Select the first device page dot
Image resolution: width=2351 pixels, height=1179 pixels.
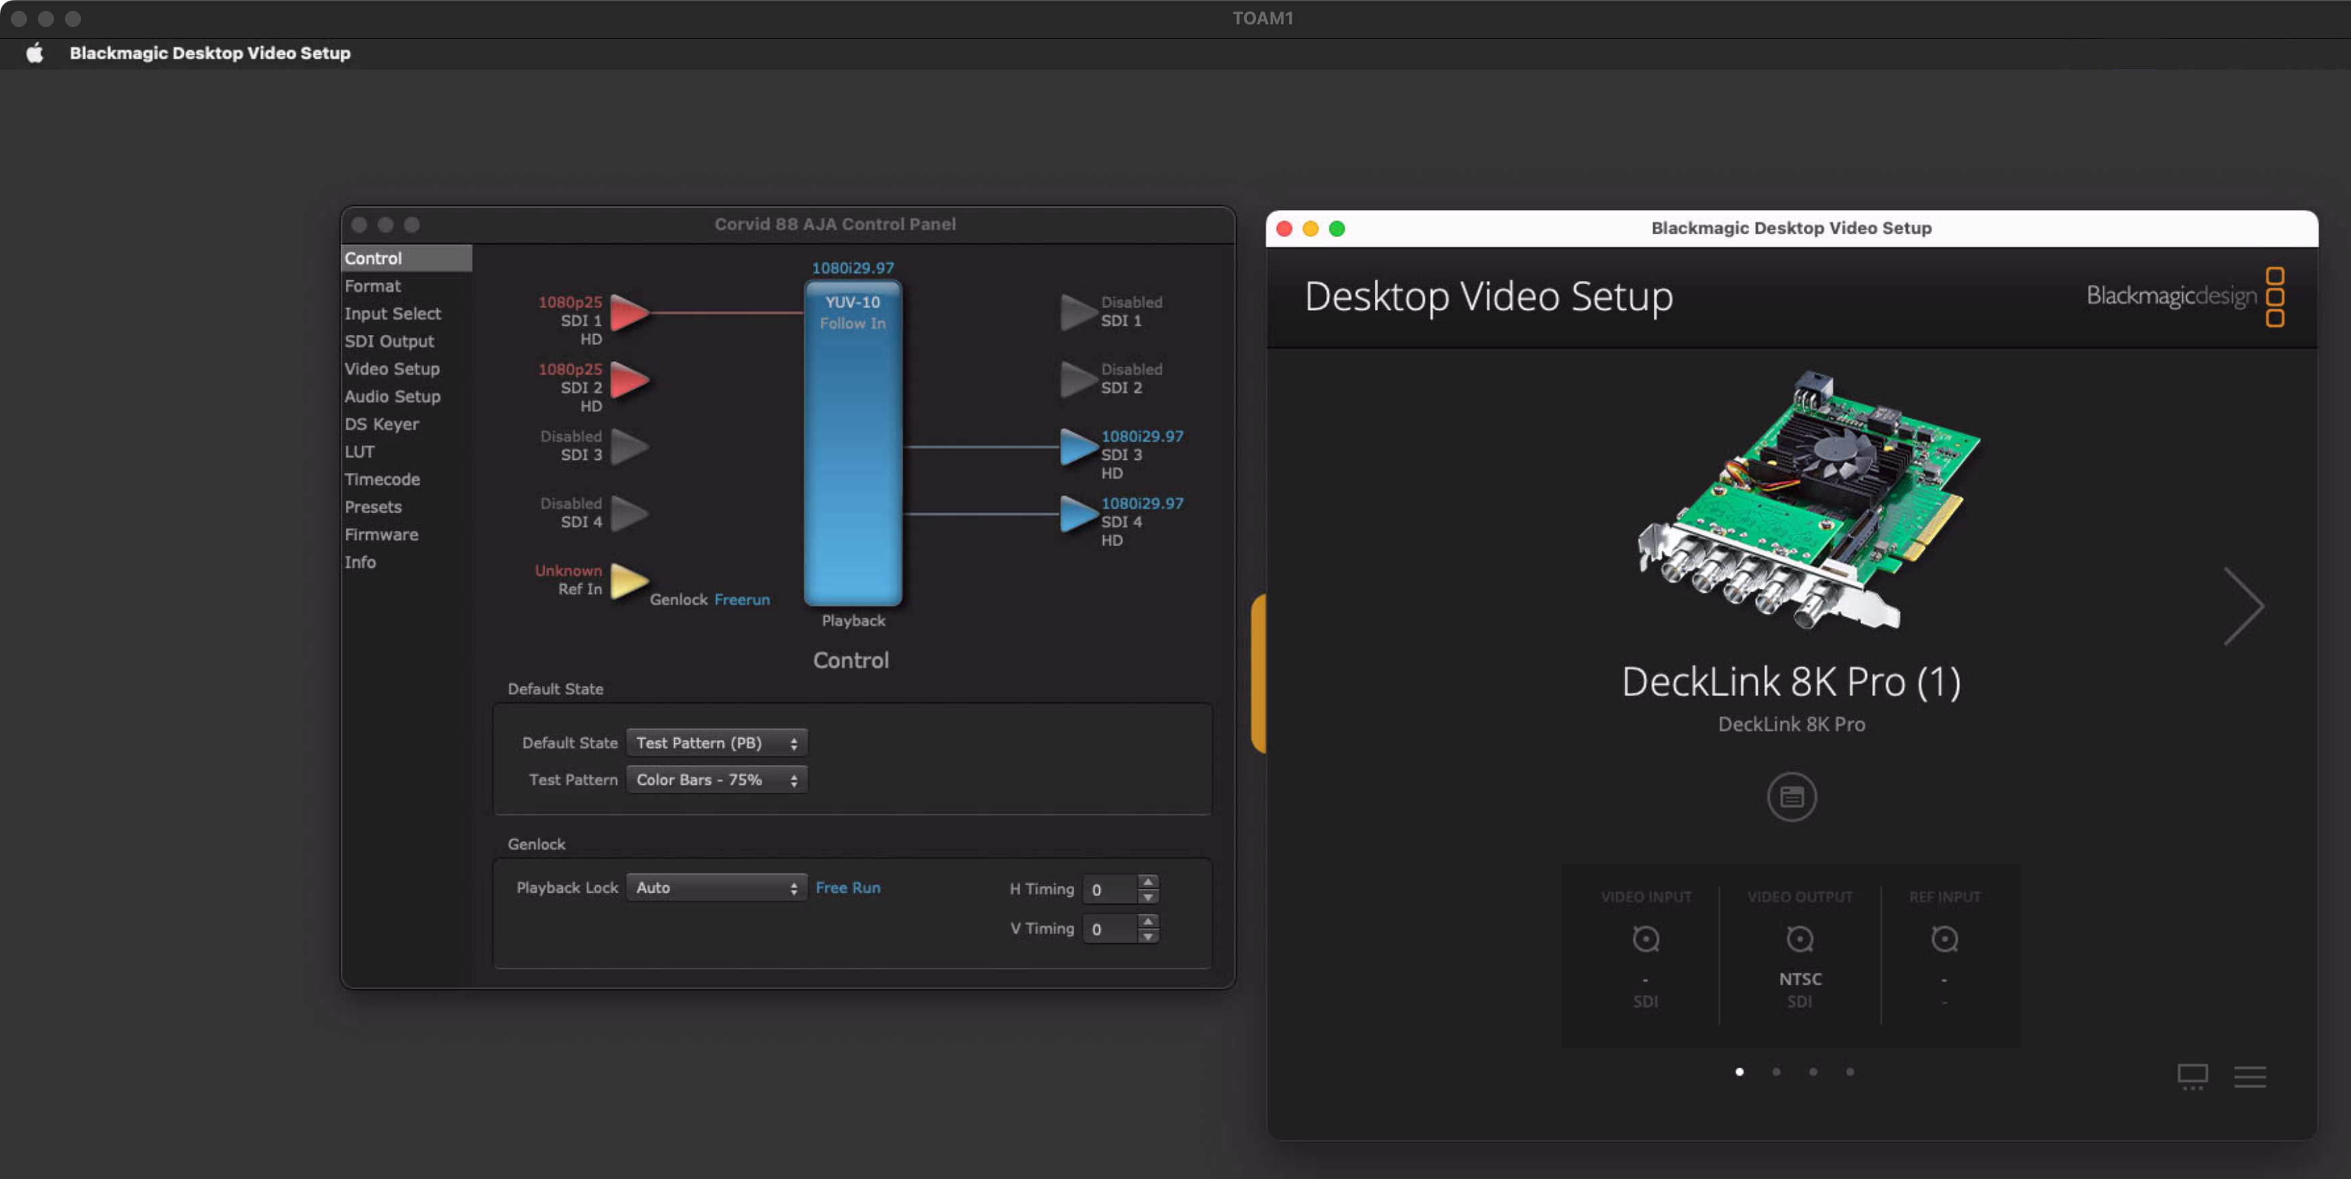click(1739, 1072)
